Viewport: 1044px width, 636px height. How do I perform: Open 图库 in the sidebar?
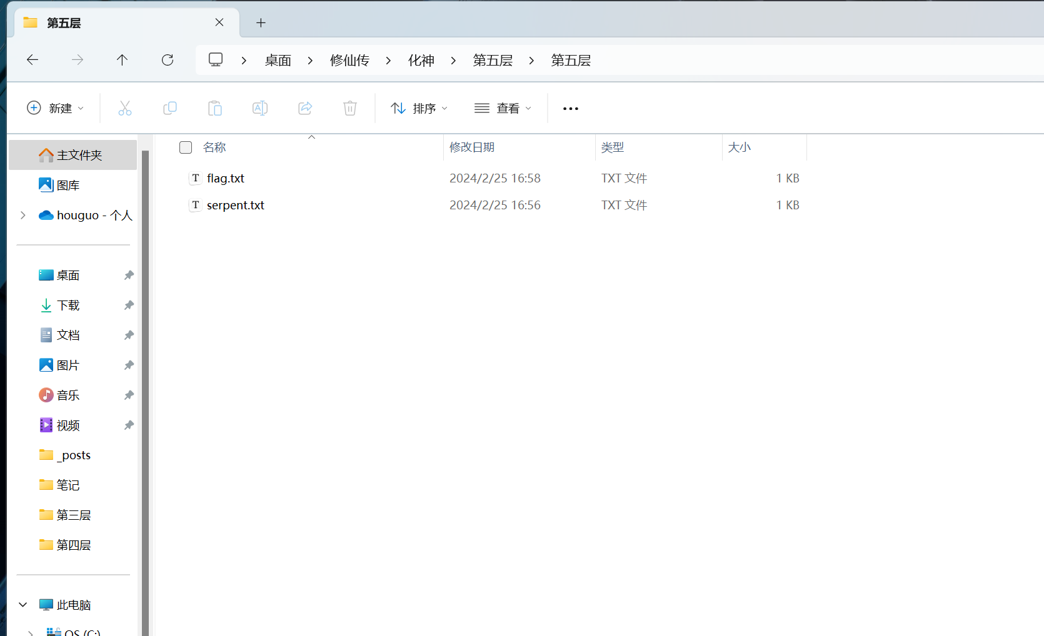68,185
